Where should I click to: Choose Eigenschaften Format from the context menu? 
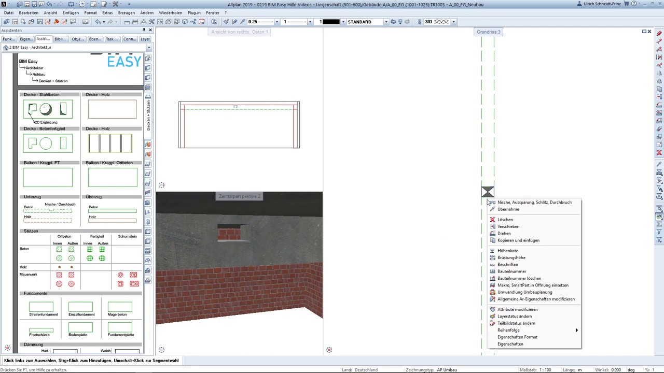(x=517, y=337)
